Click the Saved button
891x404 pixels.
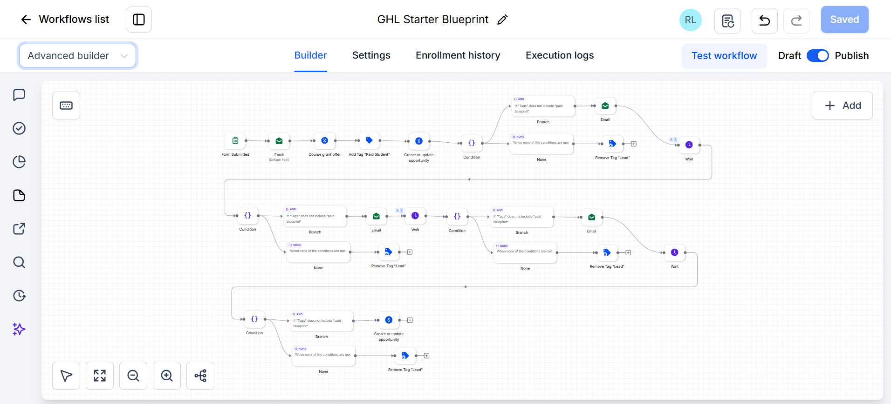tap(844, 20)
